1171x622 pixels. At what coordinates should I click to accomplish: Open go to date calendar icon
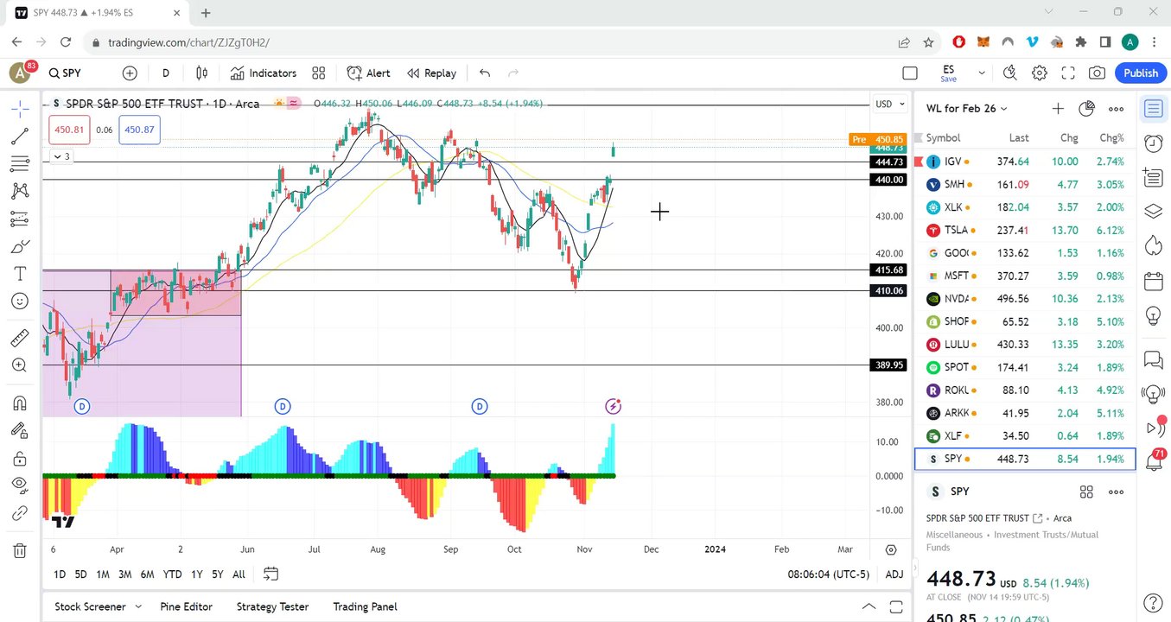pyautogui.click(x=270, y=574)
